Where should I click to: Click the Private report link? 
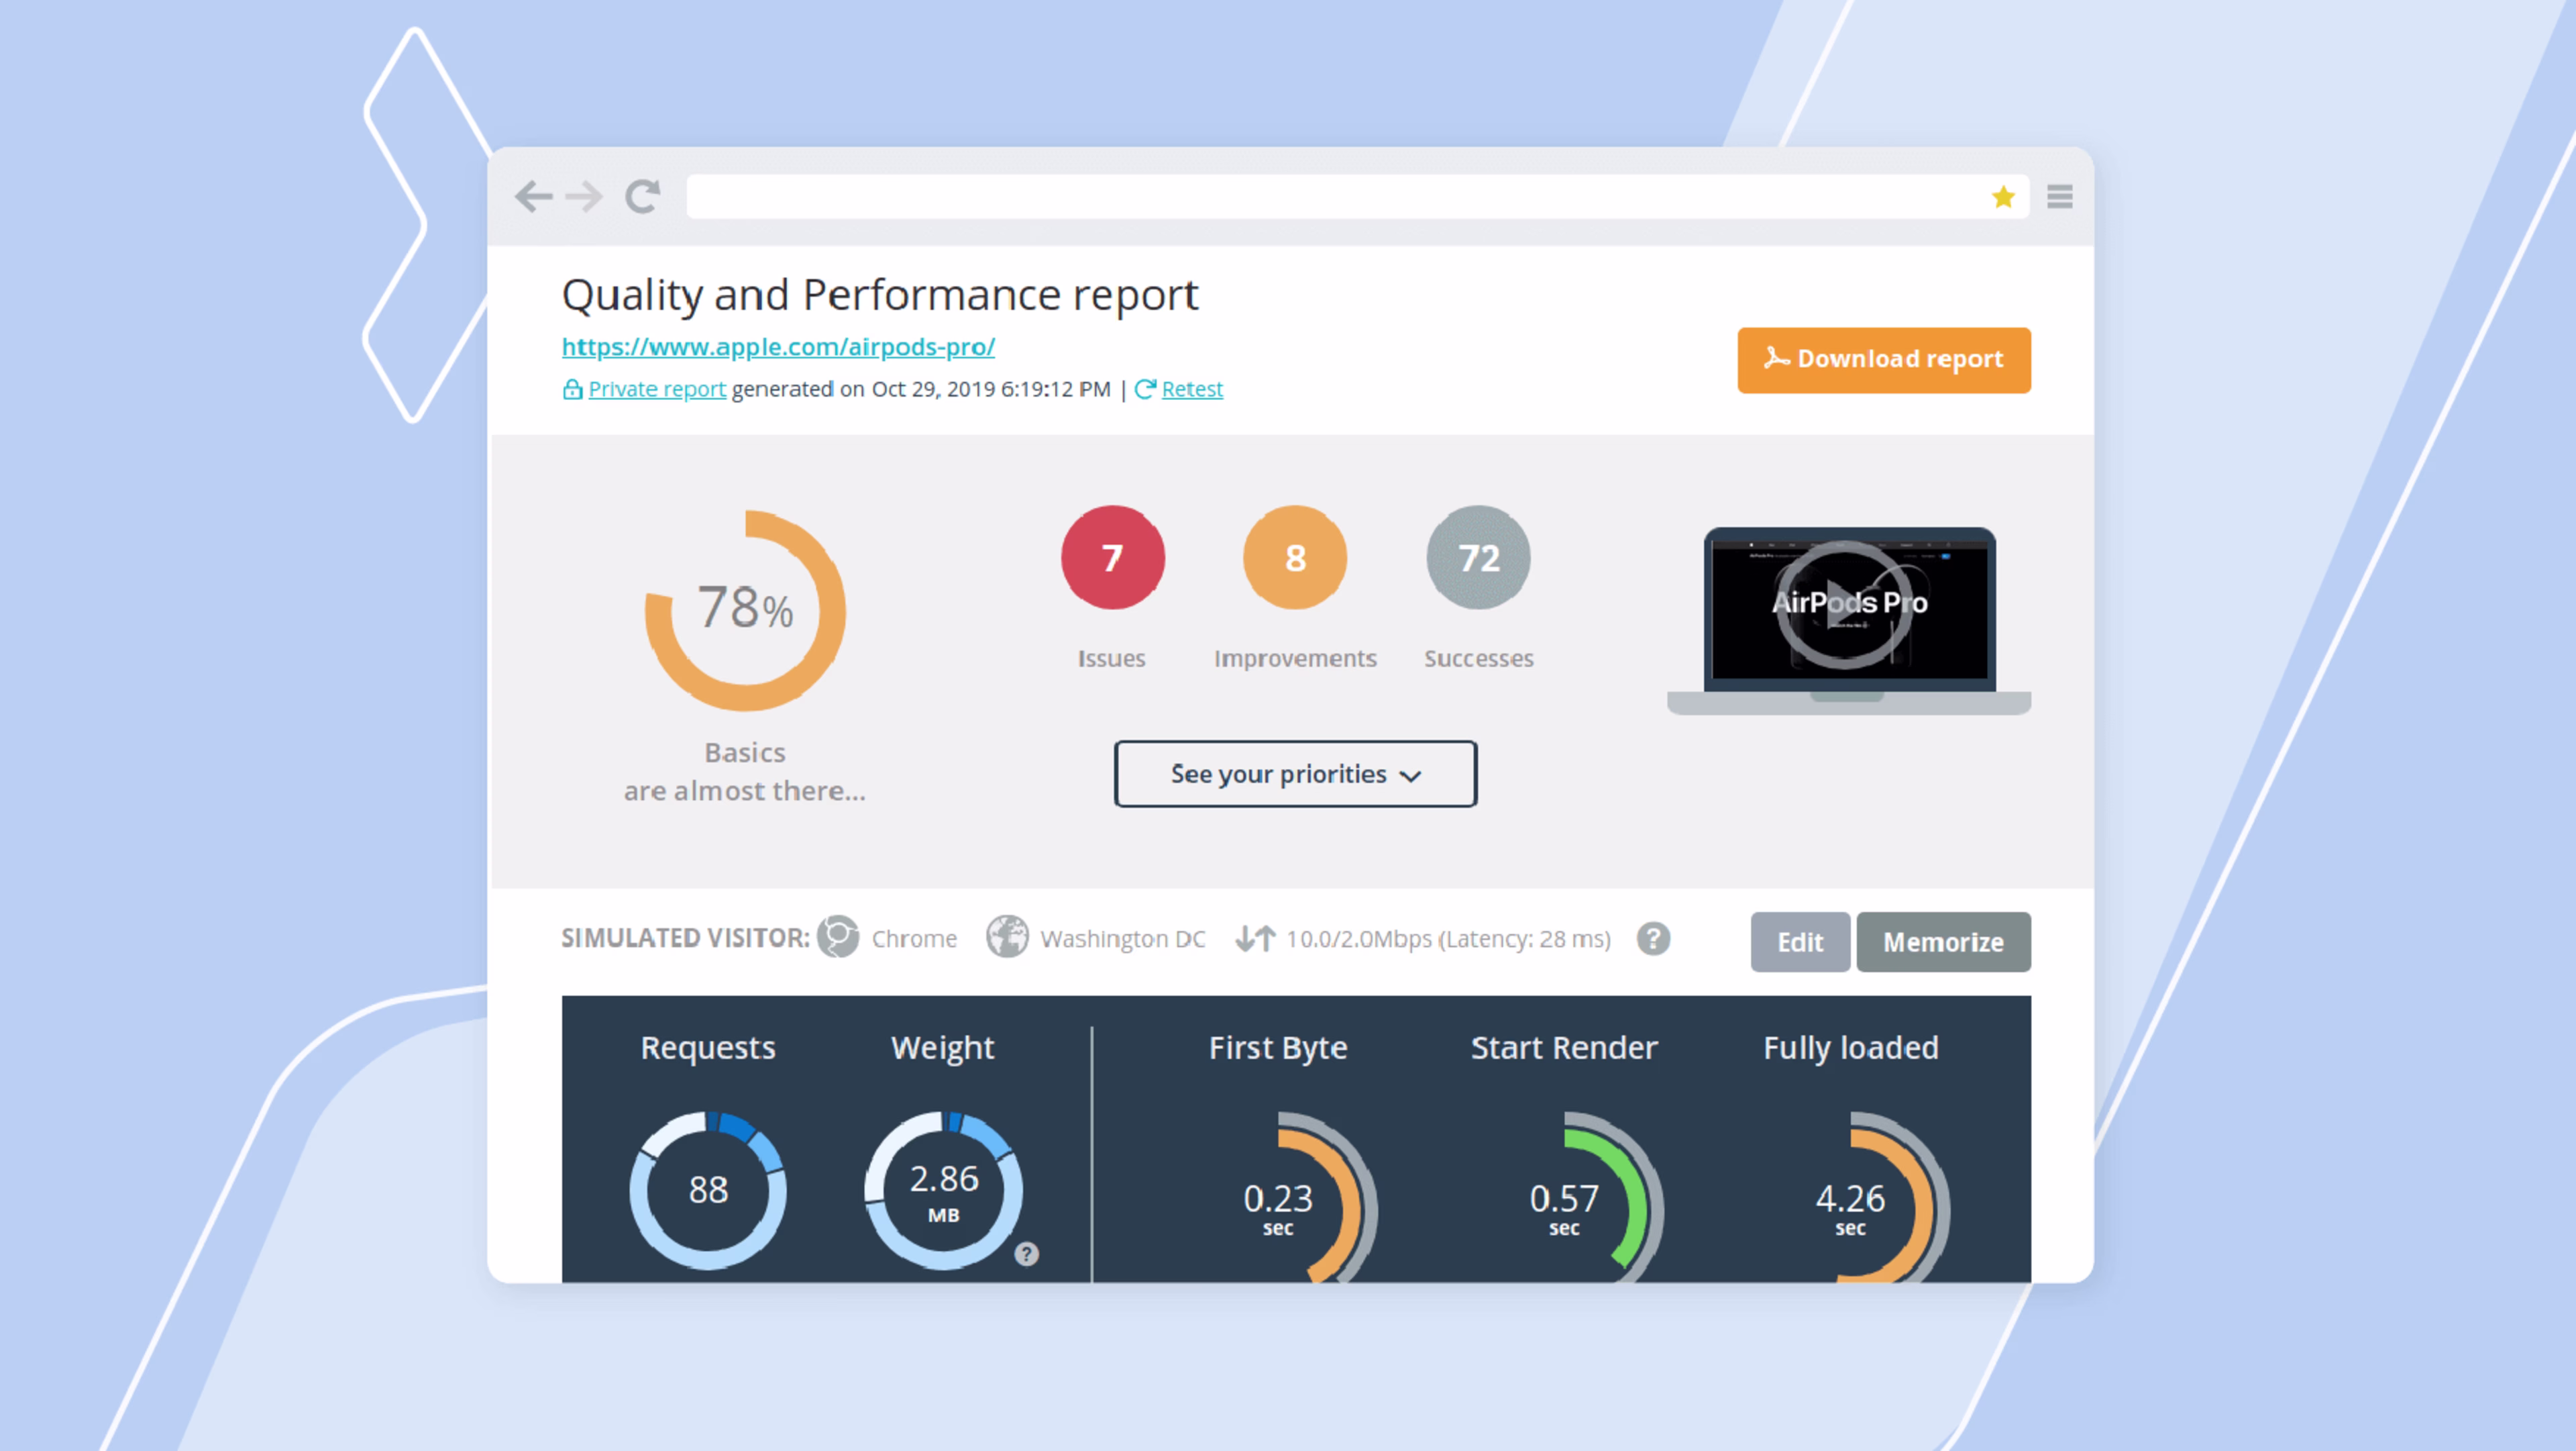pos(656,389)
